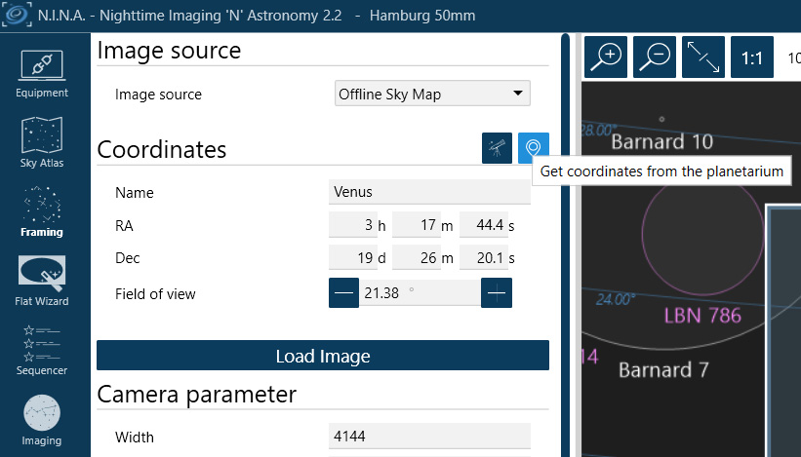The width and height of the screenshot is (801, 457).
Task: Click the Field of view value box
Action: tap(420, 293)
